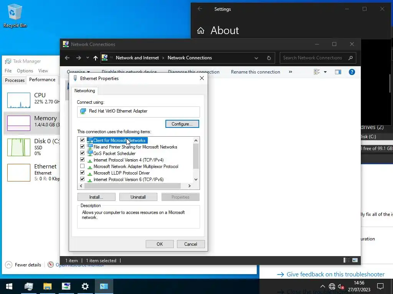Check Microsoft Network Adapter Multiplexor Protocol

tap(82, 166)
